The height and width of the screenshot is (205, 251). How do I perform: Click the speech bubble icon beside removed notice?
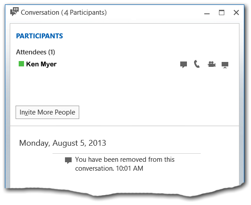click(x=68, y=160)
